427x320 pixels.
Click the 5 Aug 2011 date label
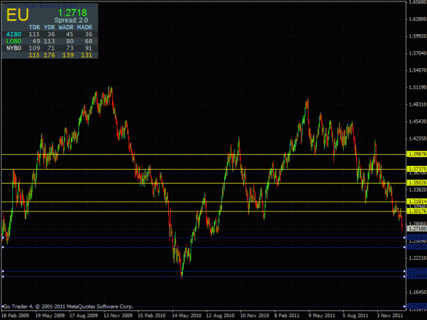click(355, 316)
